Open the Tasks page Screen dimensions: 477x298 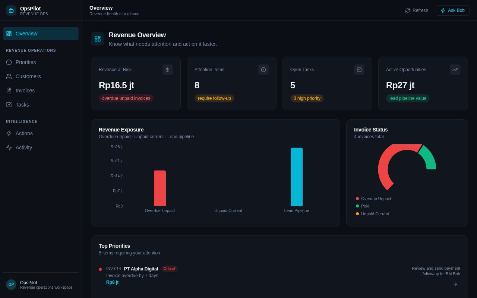coord(41,105)
